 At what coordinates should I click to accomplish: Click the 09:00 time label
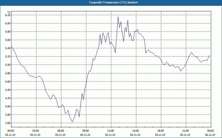pyautogui.click(x=86, y=131)
